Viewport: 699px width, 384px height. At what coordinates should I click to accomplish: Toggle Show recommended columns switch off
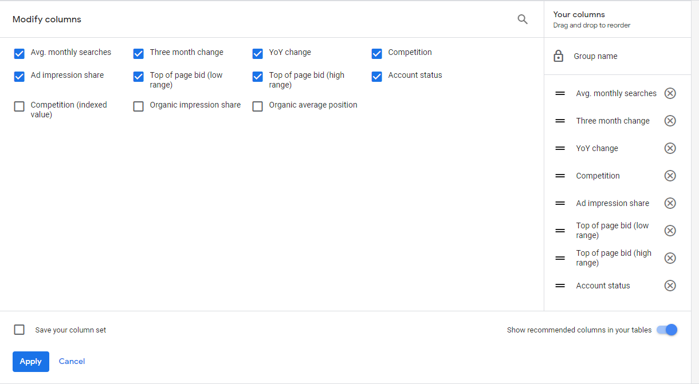(667, 330)
